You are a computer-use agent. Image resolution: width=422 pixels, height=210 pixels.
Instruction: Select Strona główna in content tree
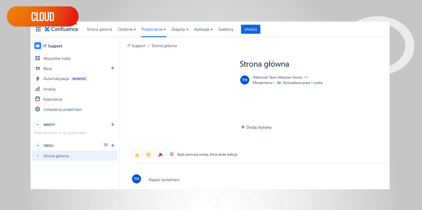tap(75, 156)
